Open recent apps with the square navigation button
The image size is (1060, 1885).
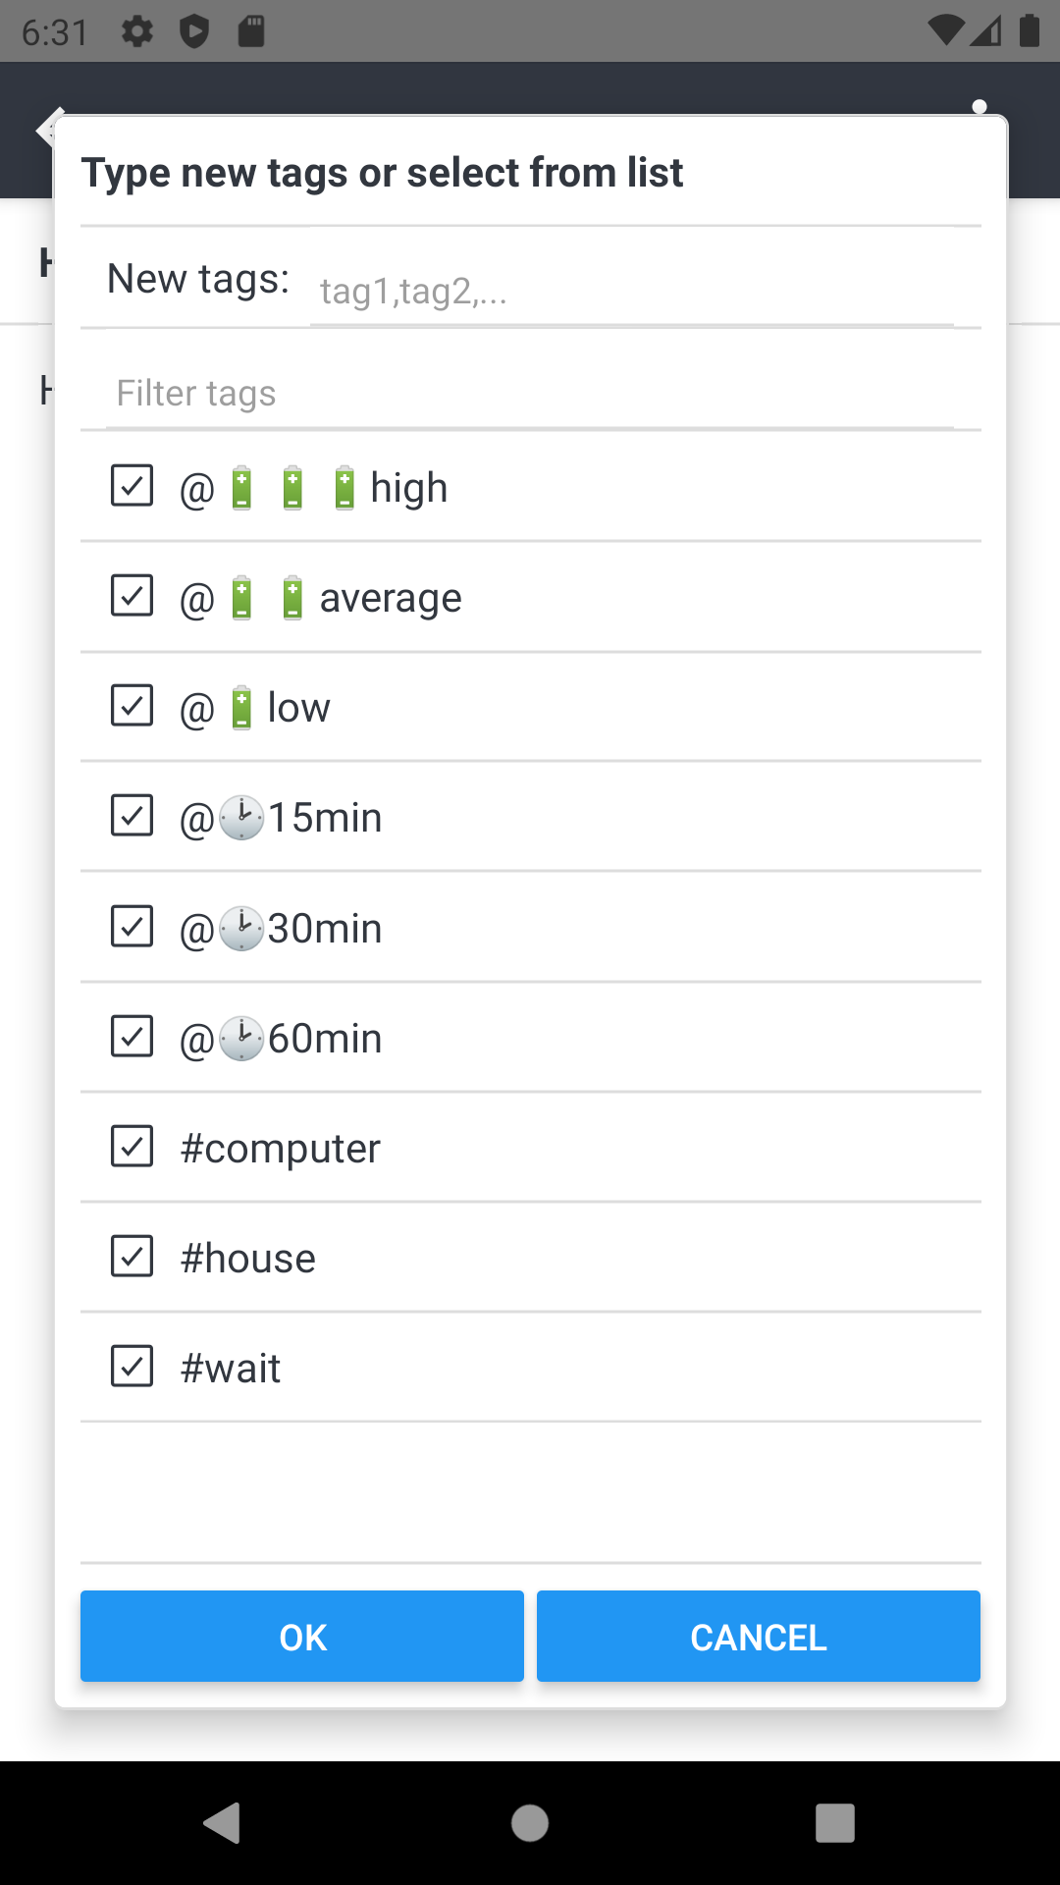(x=834, y=1824)
